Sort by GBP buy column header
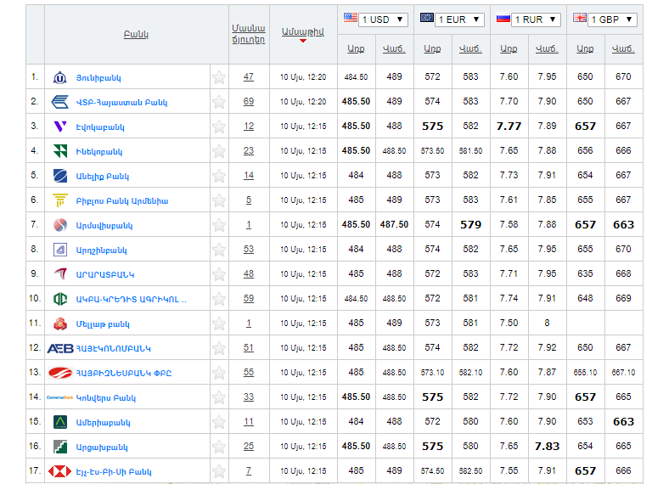652x484 pixels. tap(586, 48)
